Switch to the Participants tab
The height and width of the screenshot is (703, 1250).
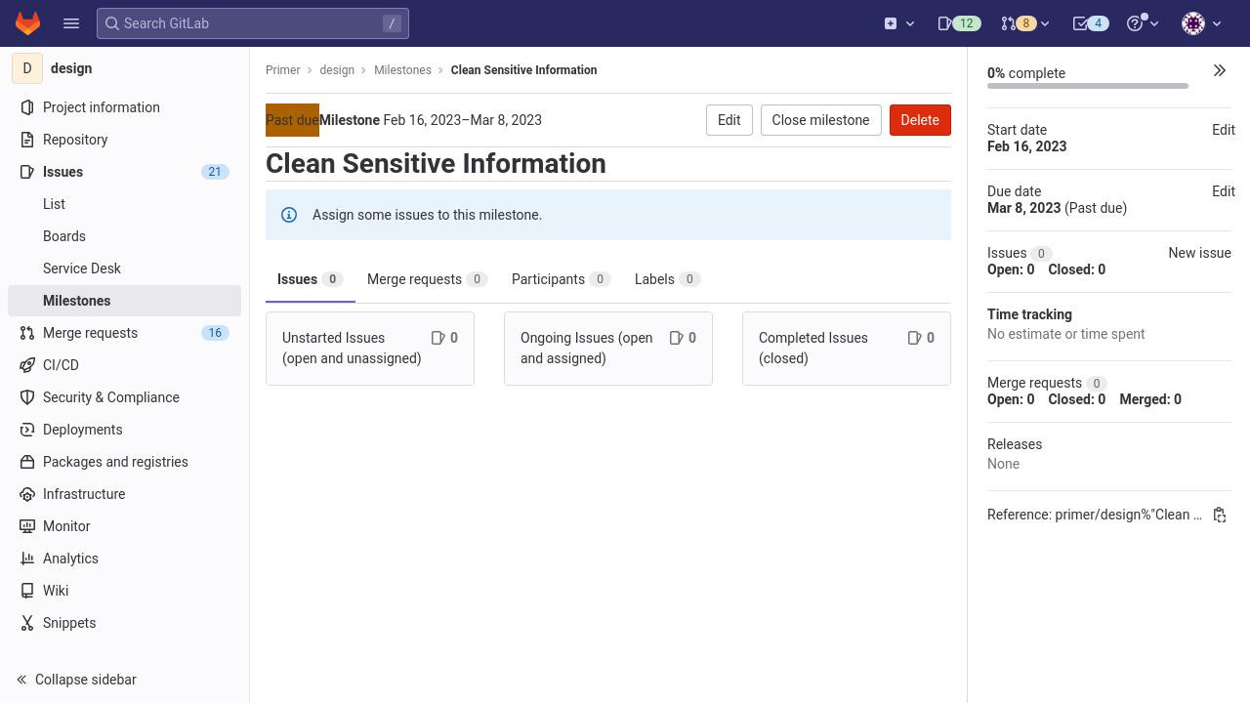click(561, 279)
